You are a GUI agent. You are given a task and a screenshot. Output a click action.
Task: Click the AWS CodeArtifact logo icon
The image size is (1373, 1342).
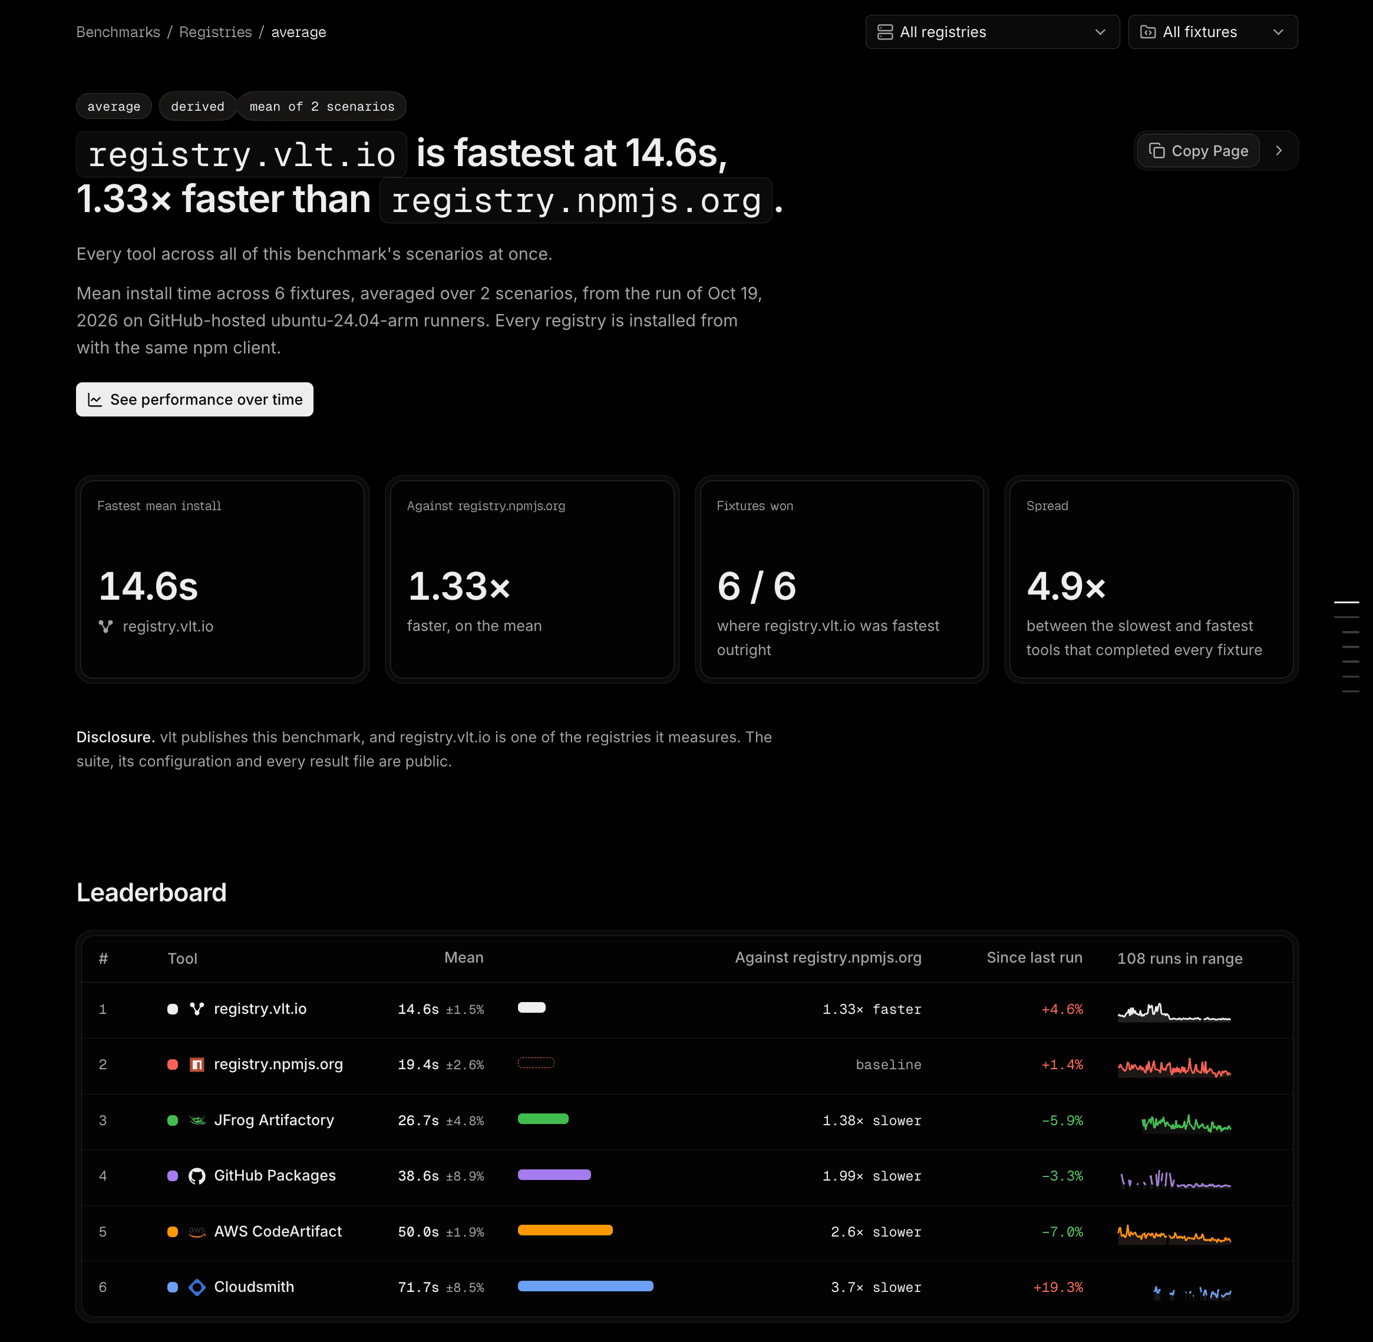tap(197, 1231)
